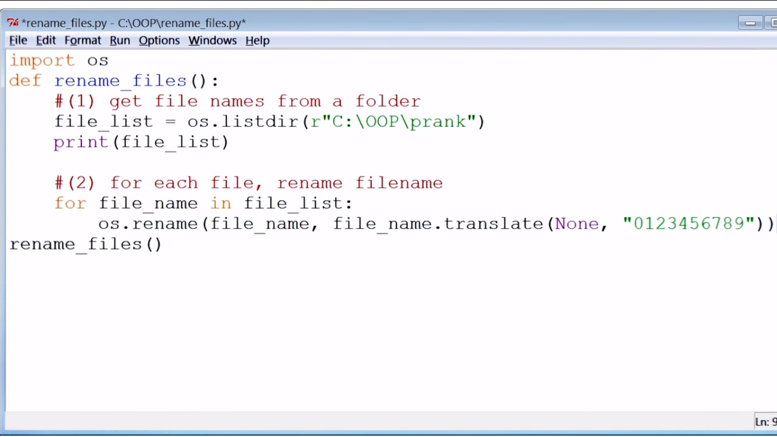This screenshot has width=777, height=437.
Task: Click the 'for' keyword in the loop
Action: (x=70, y=203)
